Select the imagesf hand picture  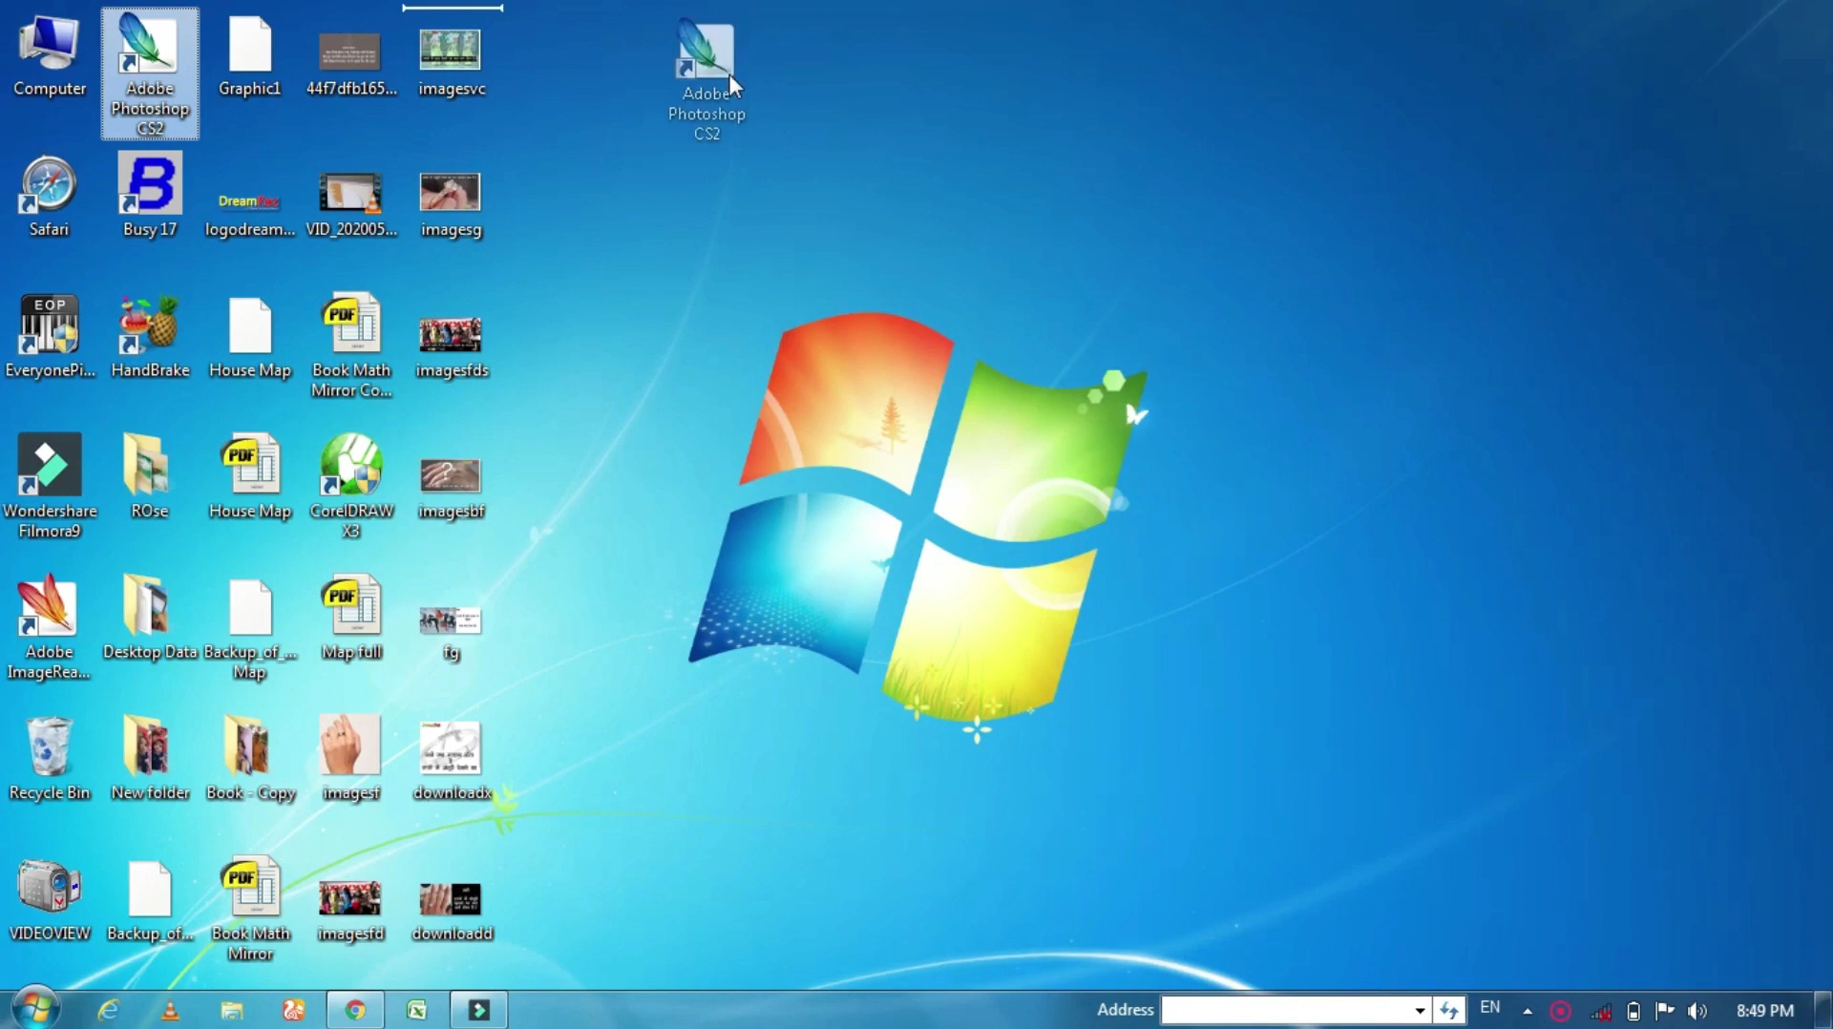[x=350, y=759]
